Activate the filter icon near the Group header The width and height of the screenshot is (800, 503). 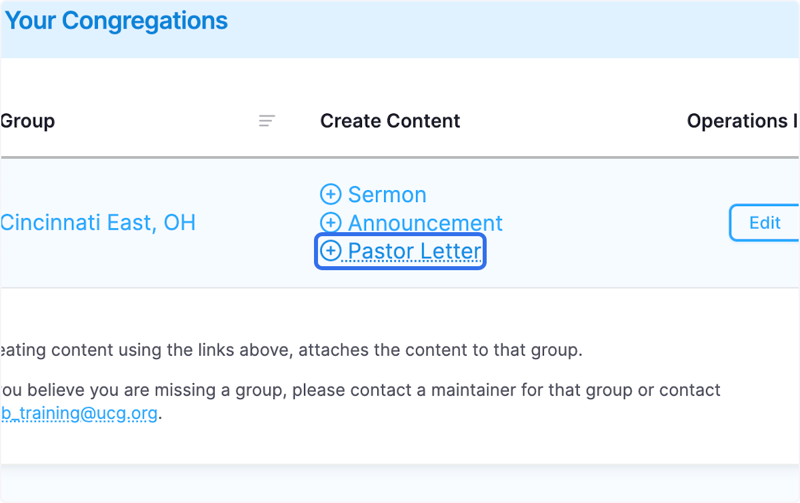pos(267,121)
